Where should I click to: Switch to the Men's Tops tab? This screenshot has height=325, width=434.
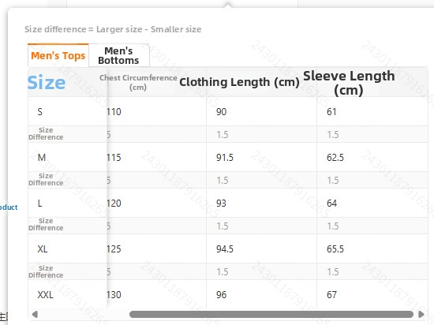pyautogui.click(x=58, y=55)
